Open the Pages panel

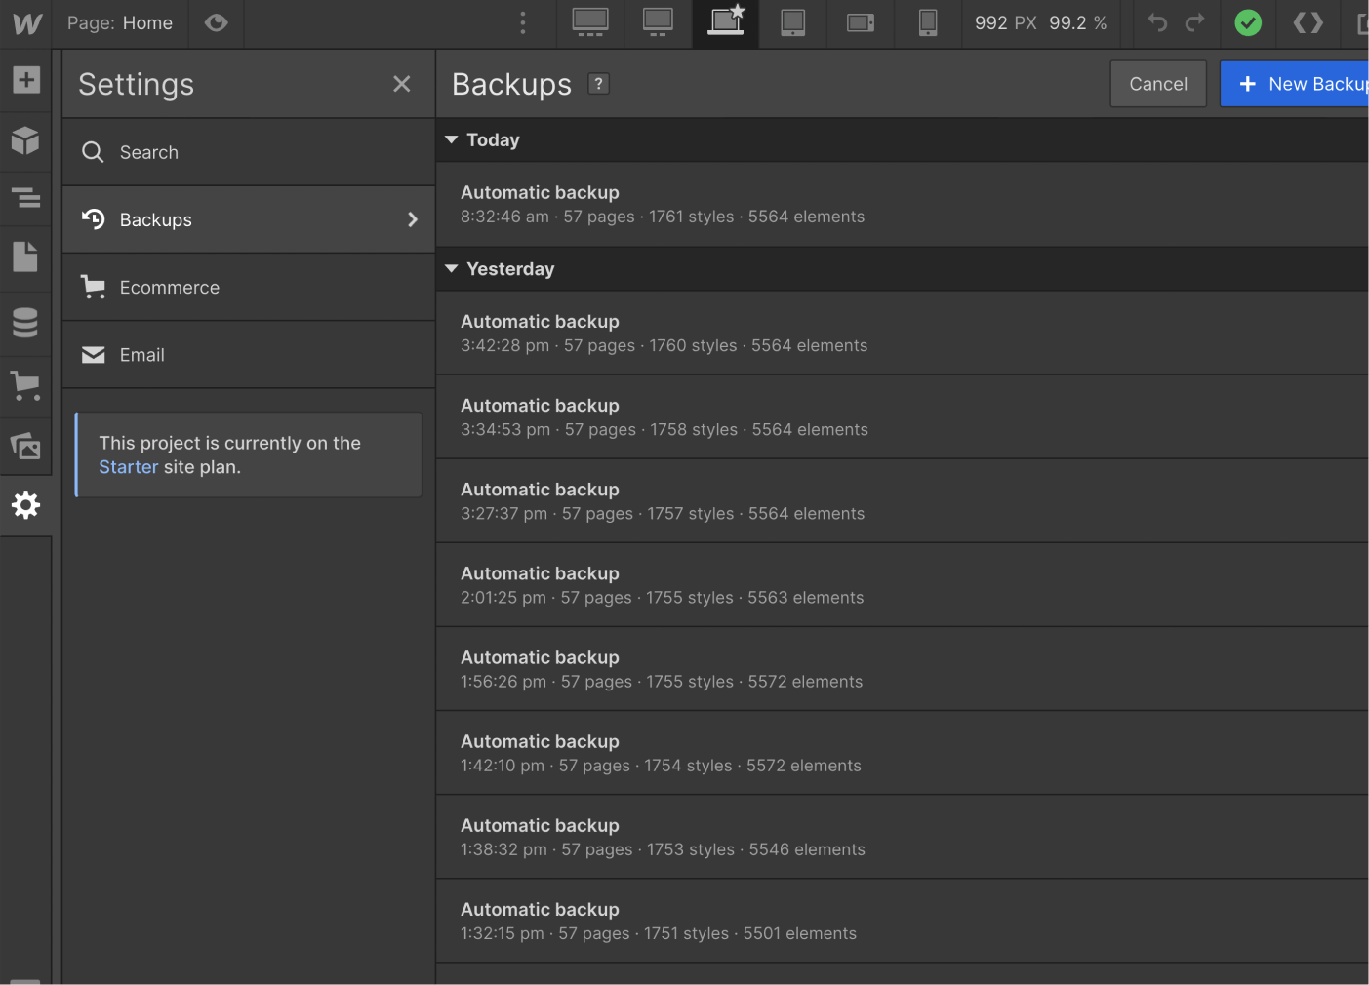click(x=25, y=256)
